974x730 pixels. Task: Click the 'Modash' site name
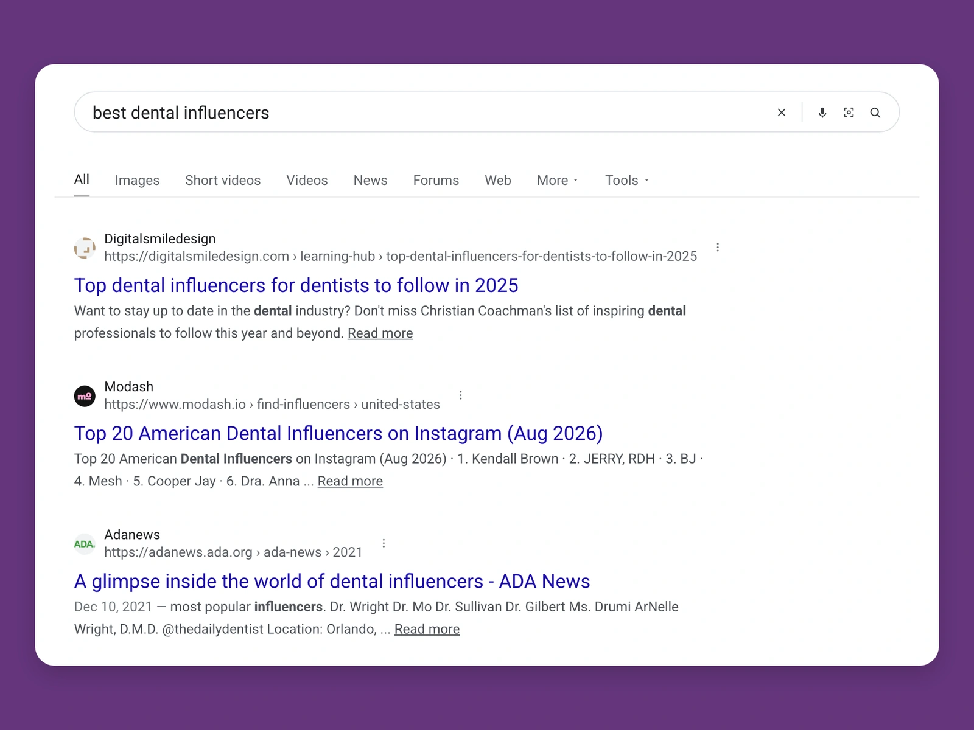129,386
